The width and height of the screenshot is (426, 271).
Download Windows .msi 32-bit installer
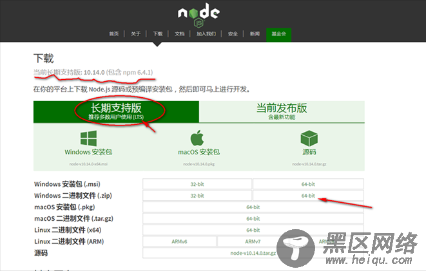[x=197, y=184]
